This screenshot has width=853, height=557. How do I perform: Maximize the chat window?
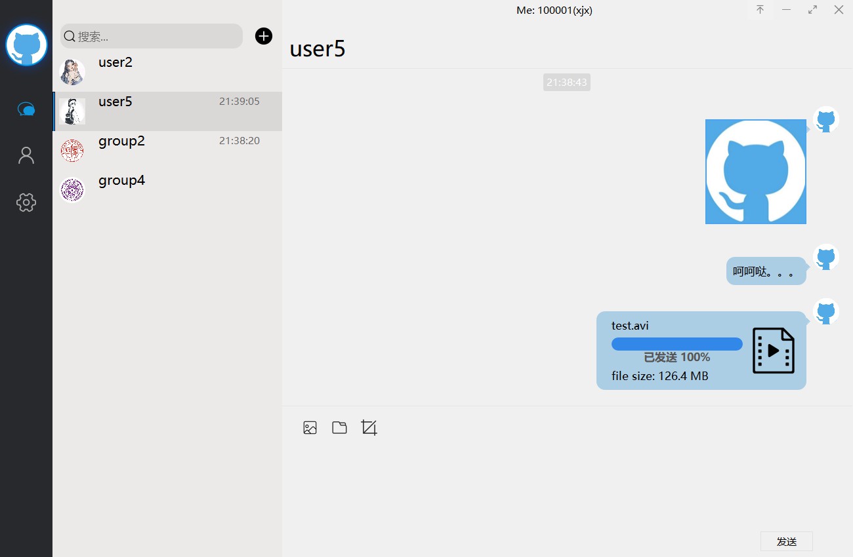812,10
